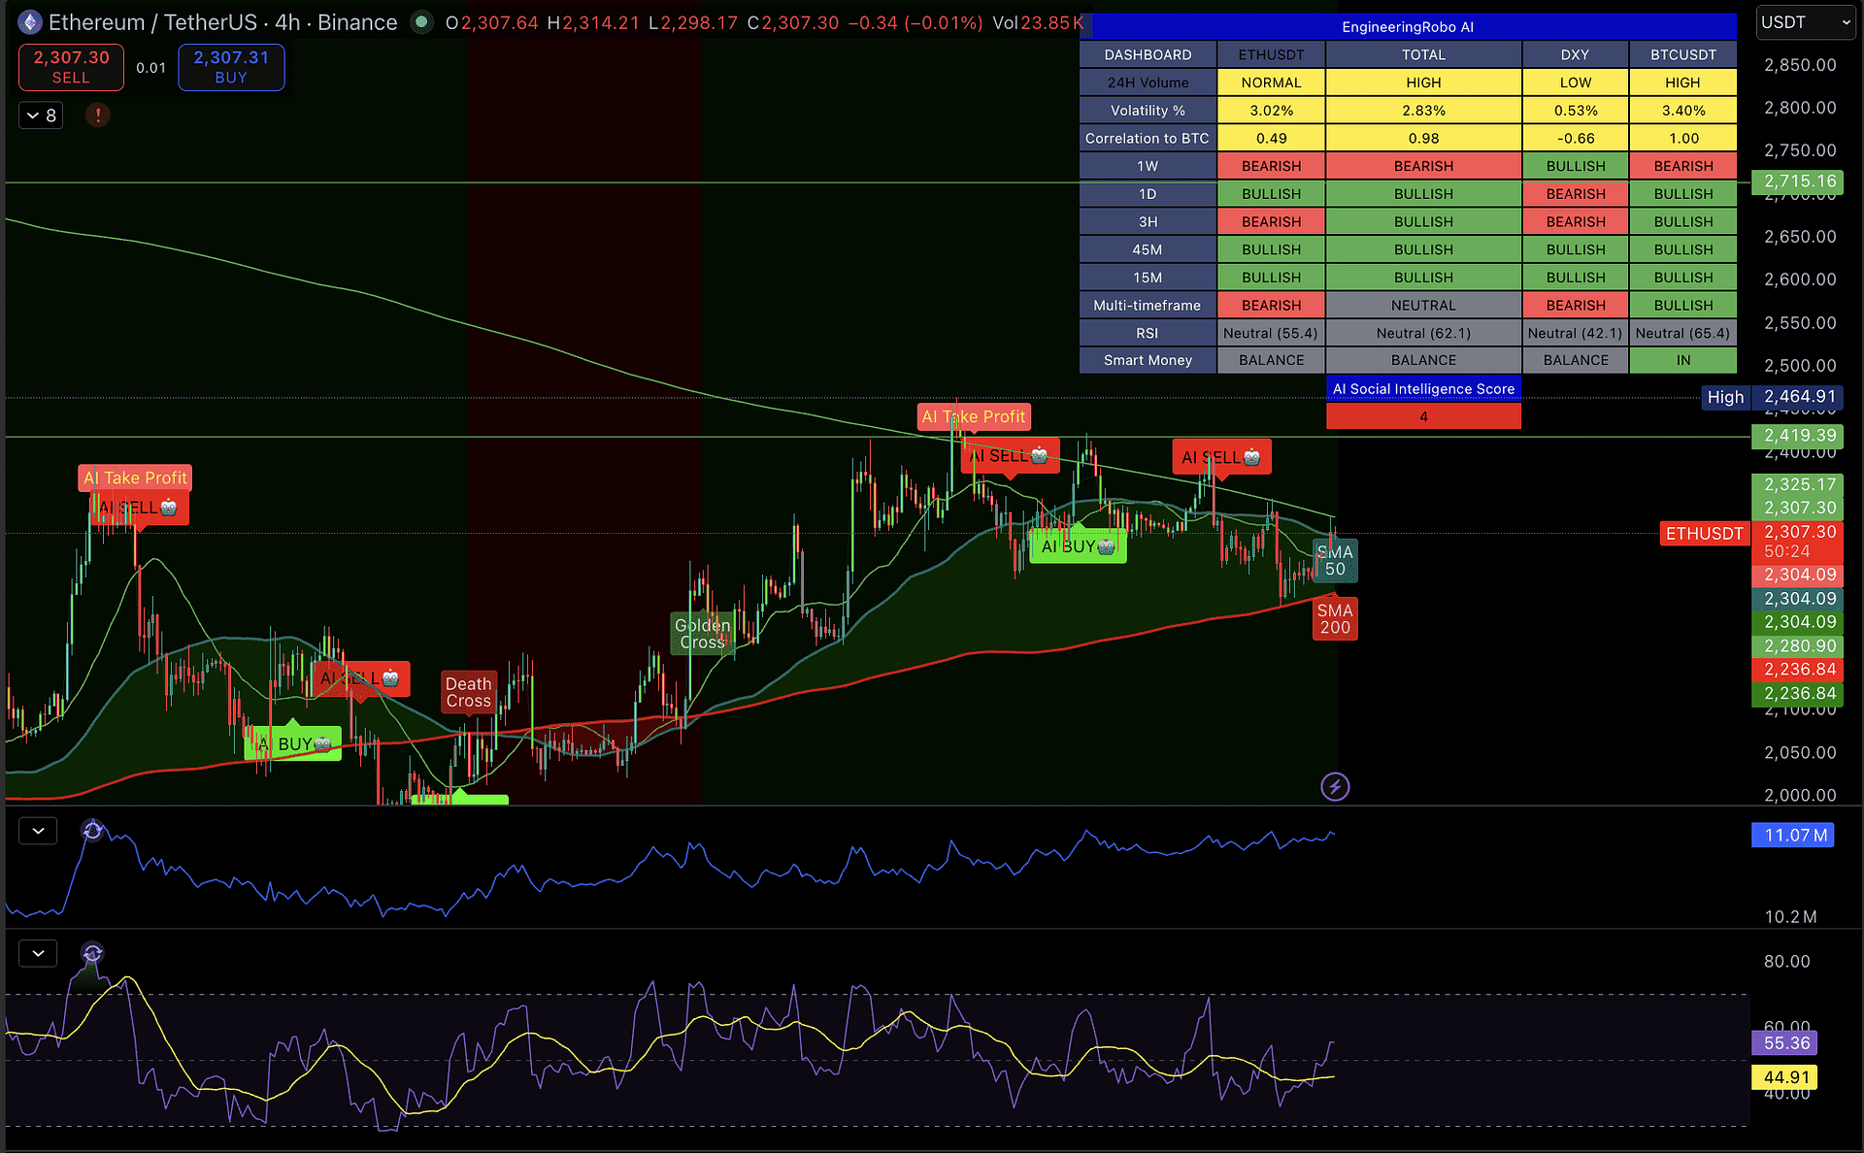Viewport: 1864px width, 1153px height.
Task: Click the 2,307.30 SELL button
Action: [x=71, y=67]
